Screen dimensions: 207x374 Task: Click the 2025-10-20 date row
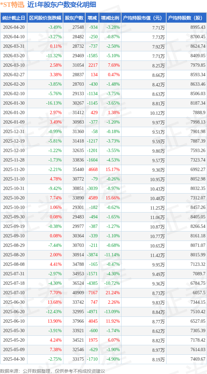click(x=14, y=198)
